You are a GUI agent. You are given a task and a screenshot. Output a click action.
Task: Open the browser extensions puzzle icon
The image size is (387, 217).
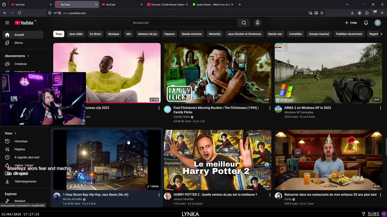367,13
